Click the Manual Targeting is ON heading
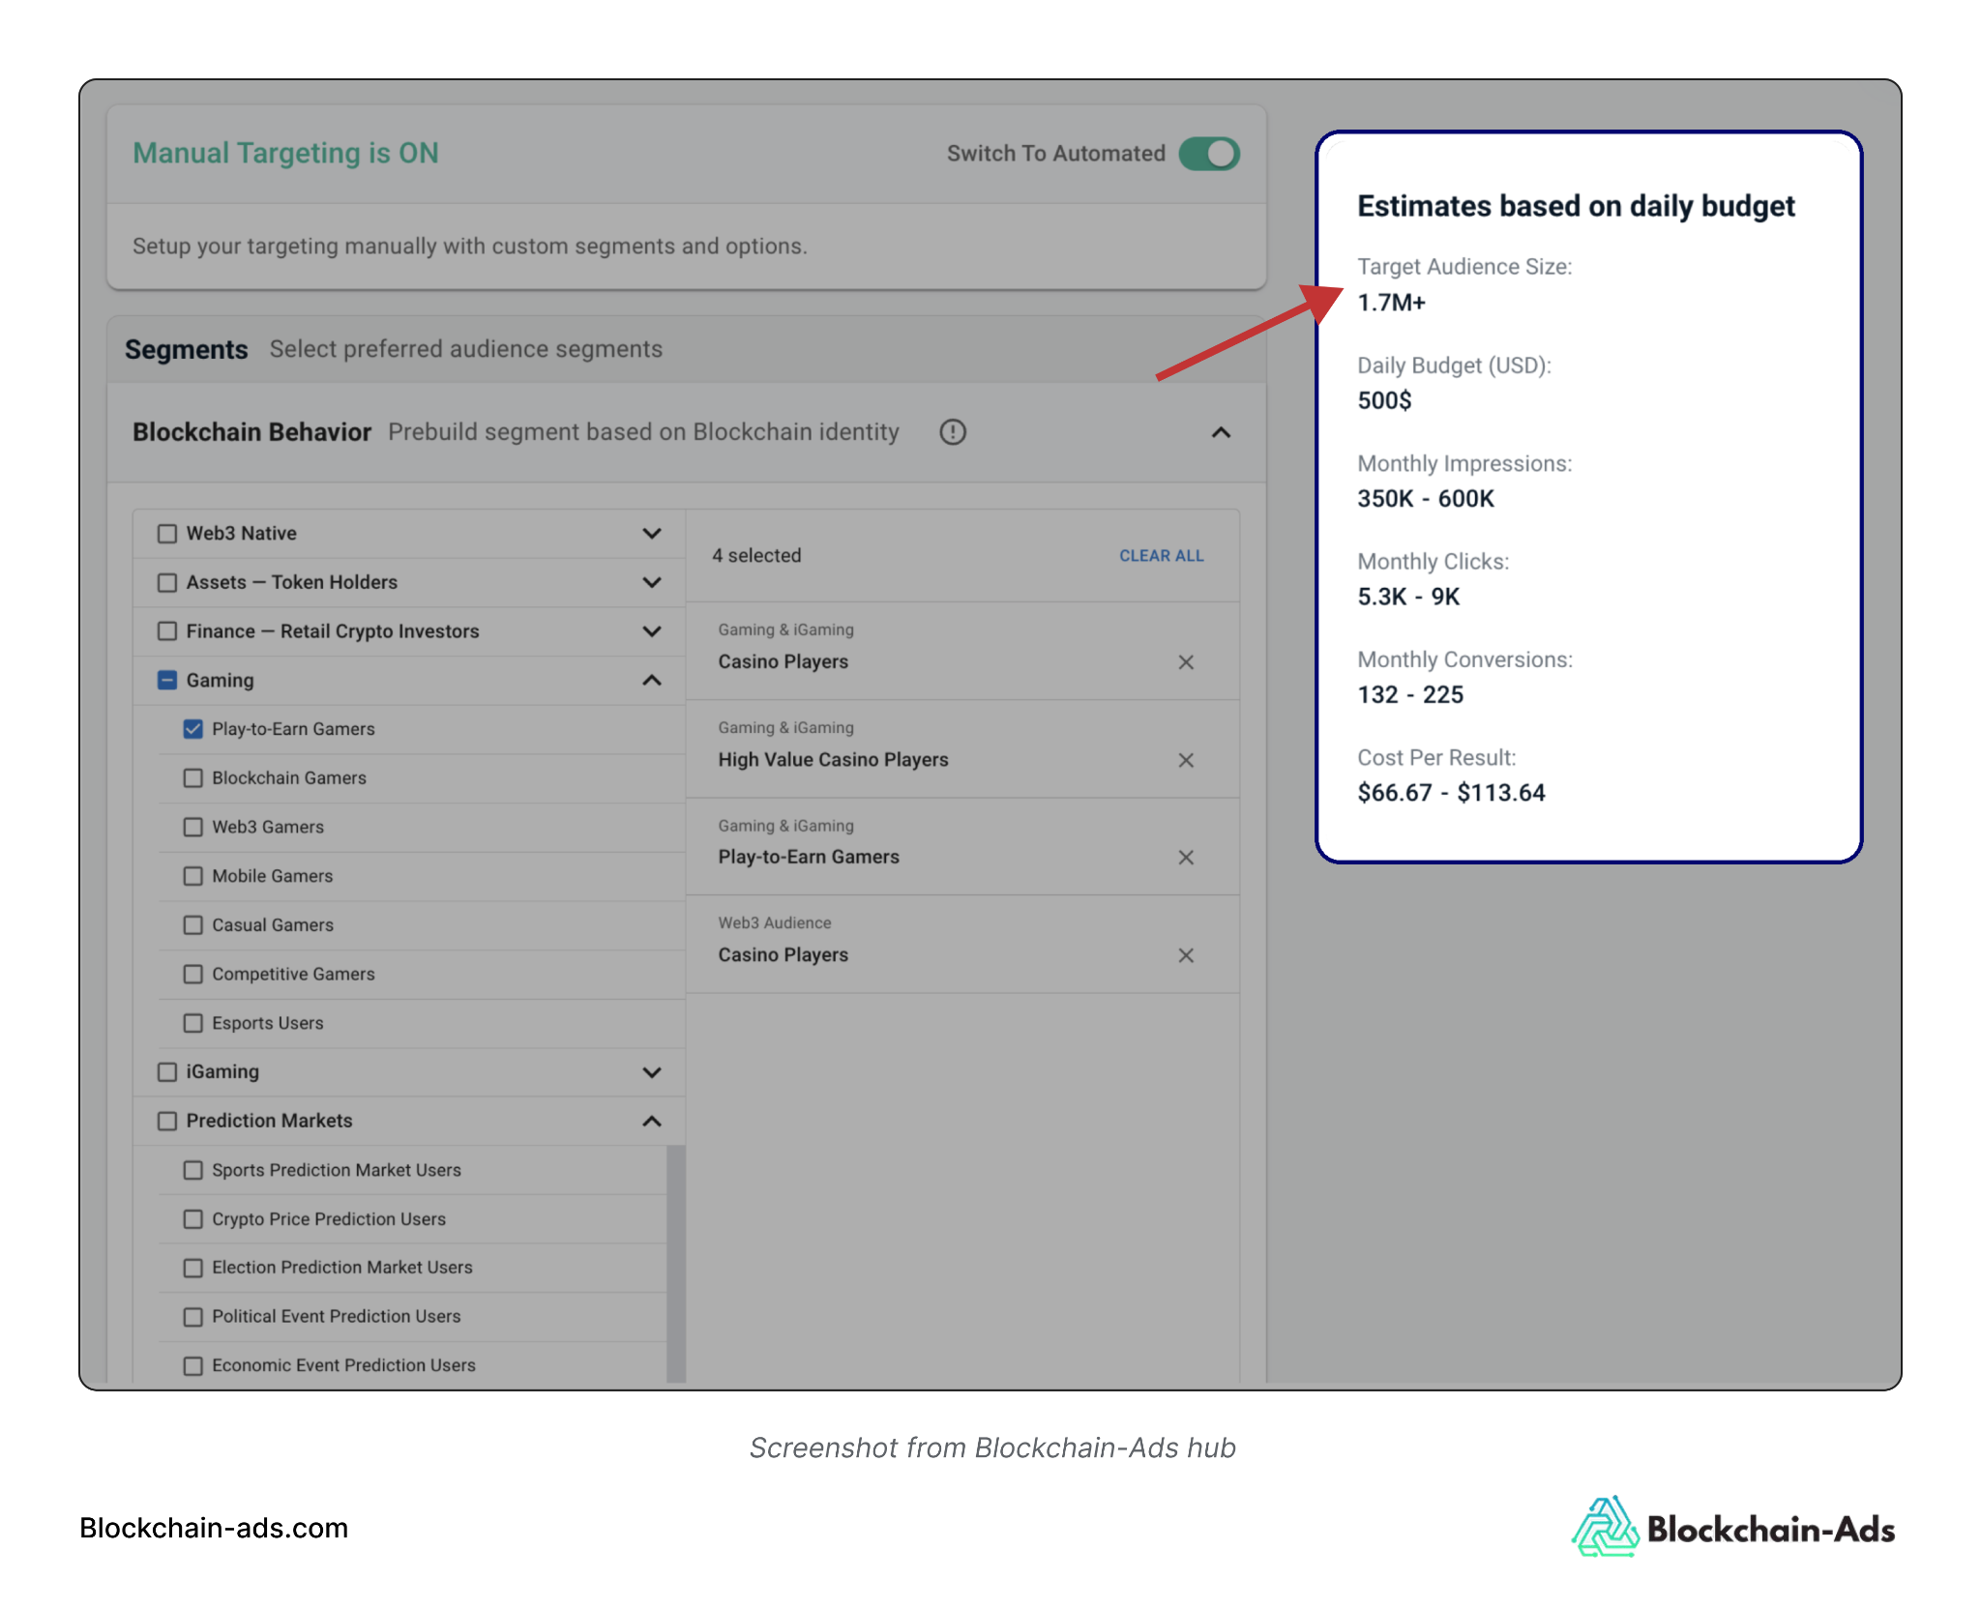 coord(285,153)
